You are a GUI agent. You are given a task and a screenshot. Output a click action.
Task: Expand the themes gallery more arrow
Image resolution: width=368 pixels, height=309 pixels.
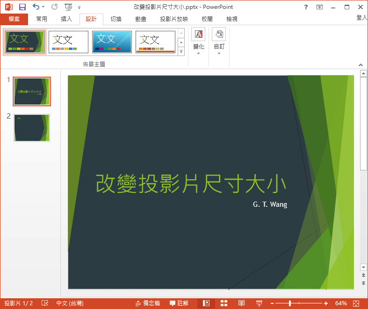pyautogui.click(x=181, y=51)
